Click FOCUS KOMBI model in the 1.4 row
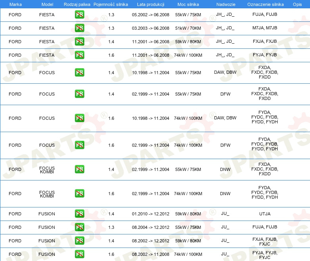 47,170
